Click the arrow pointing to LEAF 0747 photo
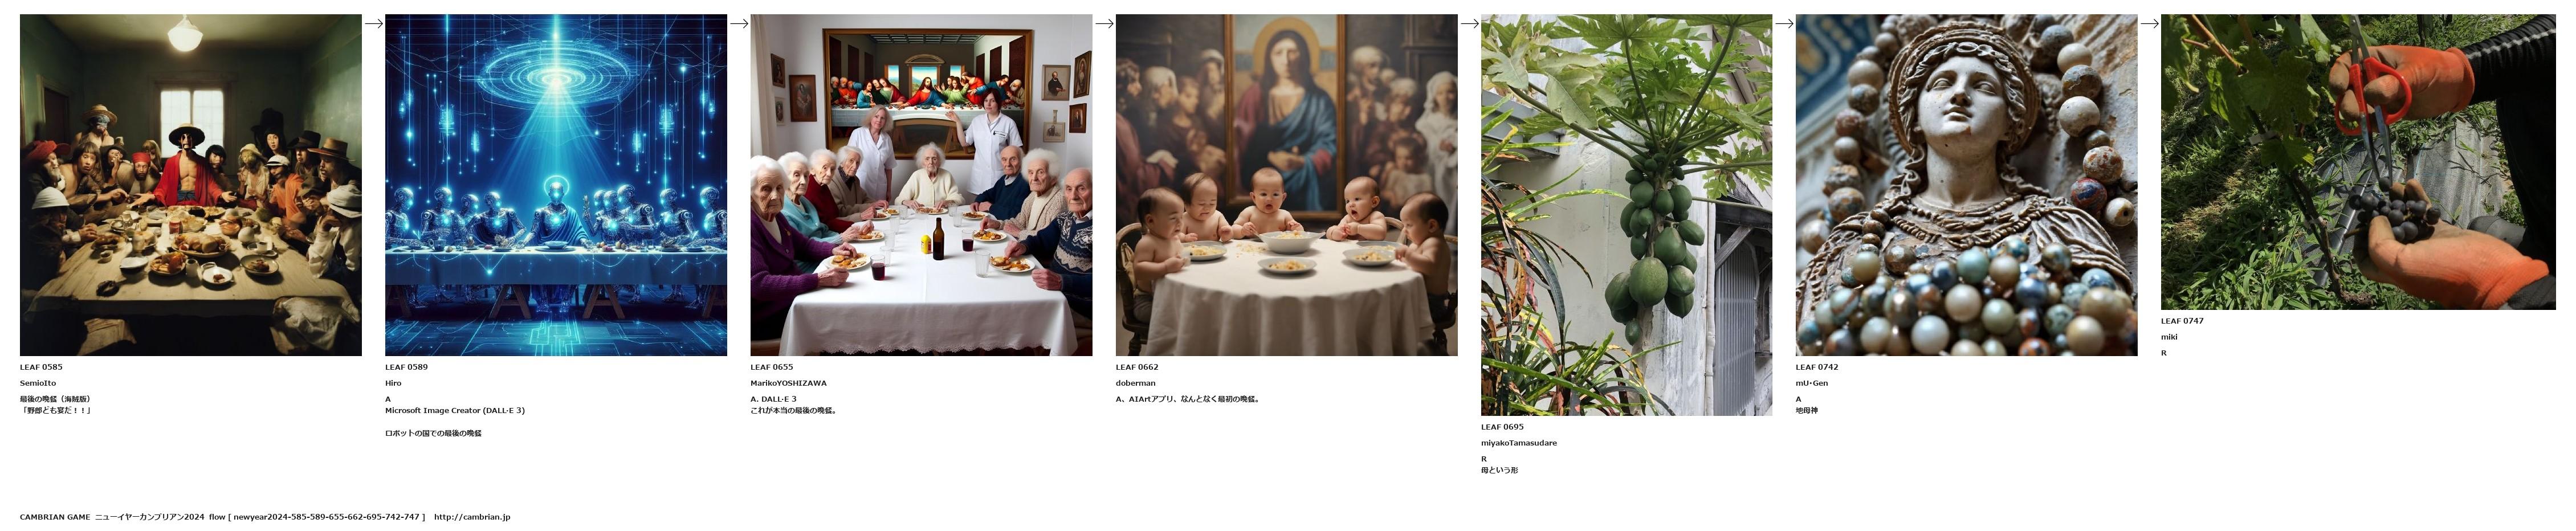Viewport: 2576px width, 531px height. pyautogui.click(x=2149, y=24)
